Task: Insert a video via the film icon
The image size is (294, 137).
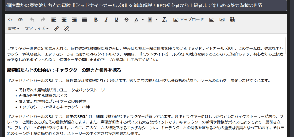Action: click(222, 20)
